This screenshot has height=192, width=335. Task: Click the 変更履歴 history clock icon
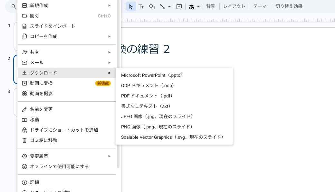[x=24, y=156]
